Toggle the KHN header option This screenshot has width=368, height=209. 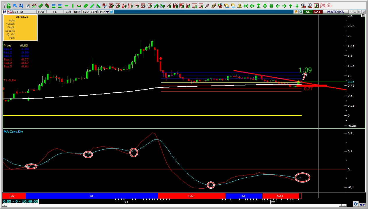point(77,12)
